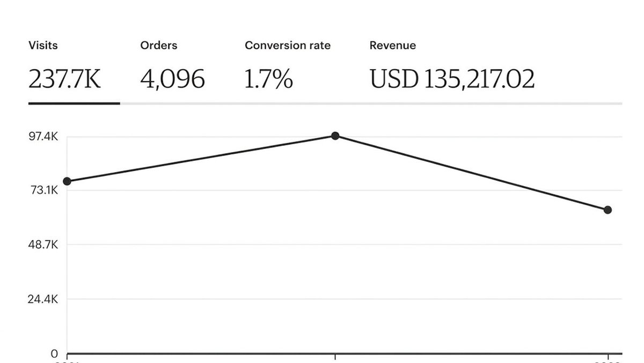Click the first data point on chart

click(67, 181)
